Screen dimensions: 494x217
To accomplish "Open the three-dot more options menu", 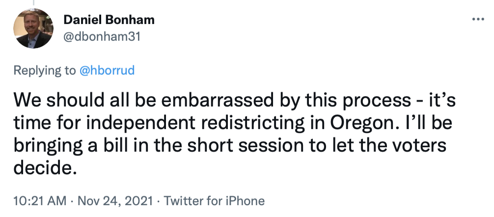I will (477, 19).
